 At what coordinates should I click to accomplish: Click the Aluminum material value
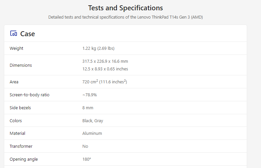92,133
